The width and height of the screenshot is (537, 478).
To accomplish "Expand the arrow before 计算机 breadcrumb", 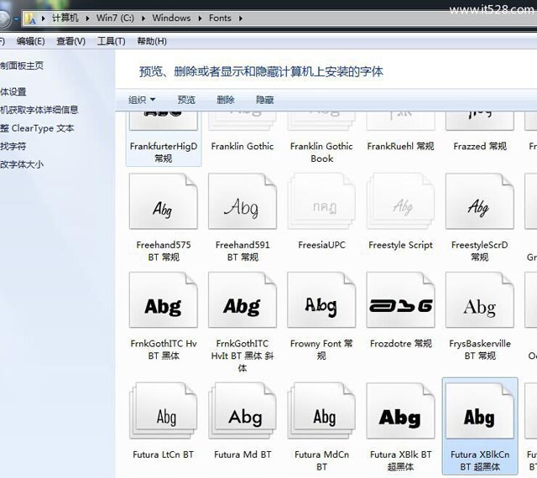I will tap(43, 18).
